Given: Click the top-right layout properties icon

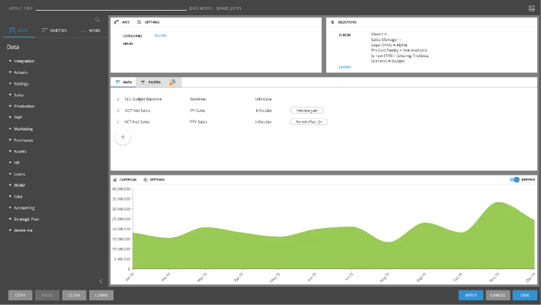Looking at the screenshot, I should tap(531, 8).
